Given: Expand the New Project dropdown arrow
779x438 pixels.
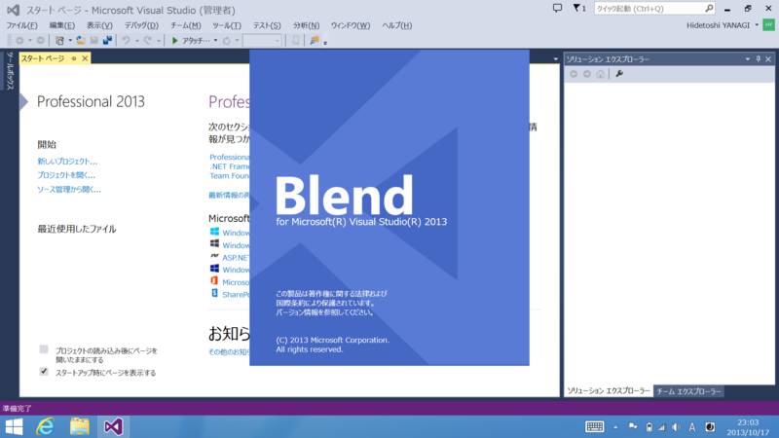Looking at the screenshot, I should [70, 41].
